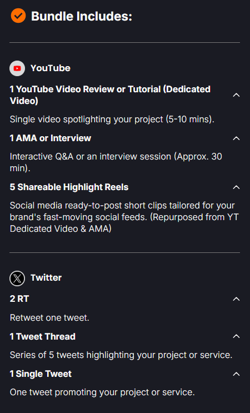Collapse the 2 RT section chevron
The width and height of the screenshot is (250, 413).
pos(236,299)
